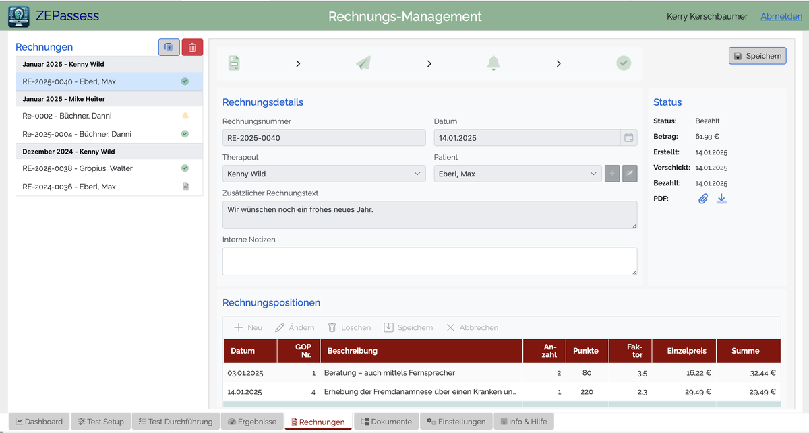Open the Einstellungen tab
The width and height of the screenshot is (809, 433).
[x=456, y=422]
